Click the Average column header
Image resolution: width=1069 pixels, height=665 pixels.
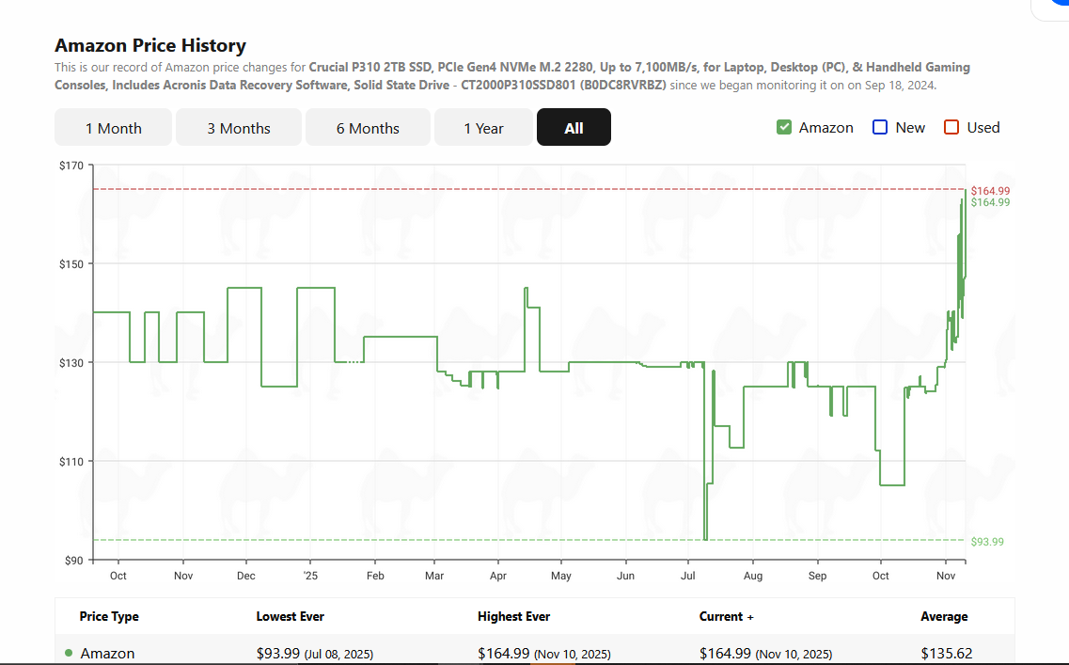(x=944, y=617)
